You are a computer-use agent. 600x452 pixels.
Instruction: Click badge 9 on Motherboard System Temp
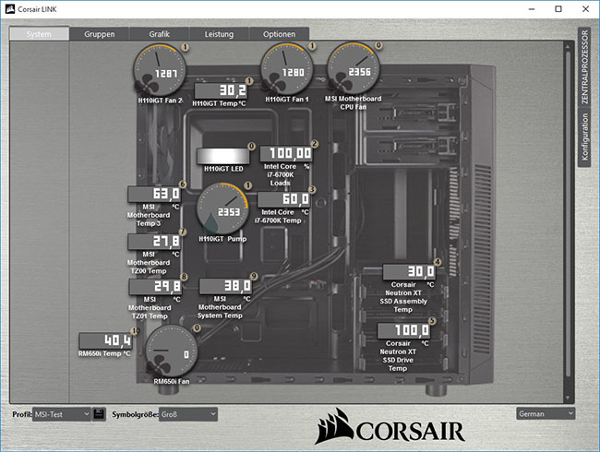254,276
